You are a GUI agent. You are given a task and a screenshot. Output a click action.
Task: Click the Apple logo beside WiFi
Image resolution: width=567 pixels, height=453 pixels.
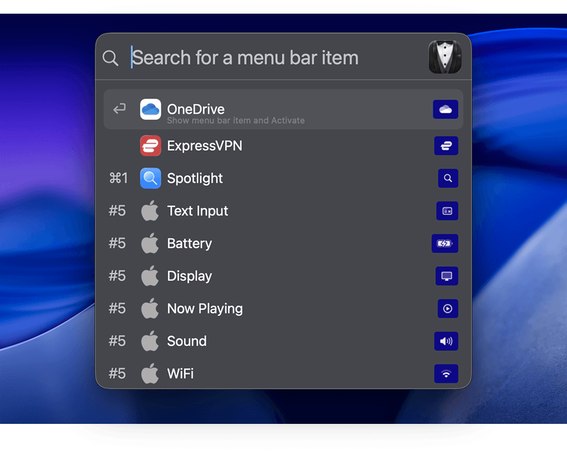point(150,373)
